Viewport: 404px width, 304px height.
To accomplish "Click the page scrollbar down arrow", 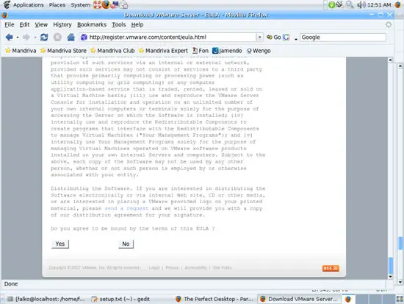I will click(x=390, y=277).
